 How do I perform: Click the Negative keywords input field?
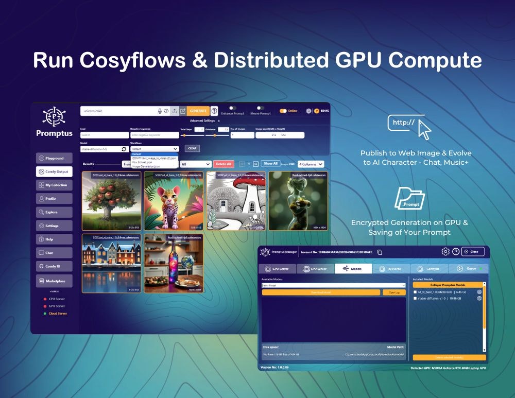(154, 135)
